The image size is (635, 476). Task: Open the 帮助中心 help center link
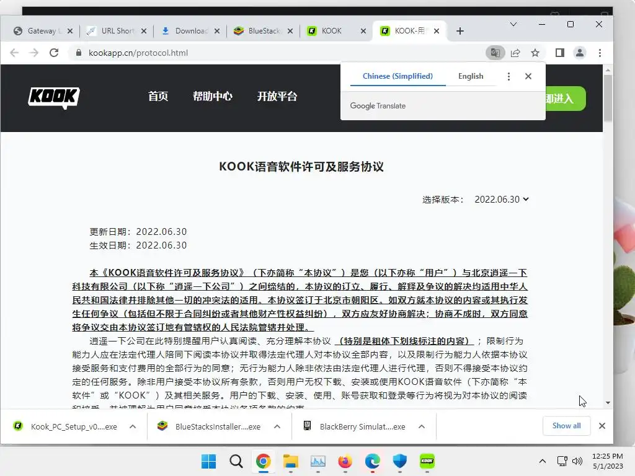coord(212,96)
